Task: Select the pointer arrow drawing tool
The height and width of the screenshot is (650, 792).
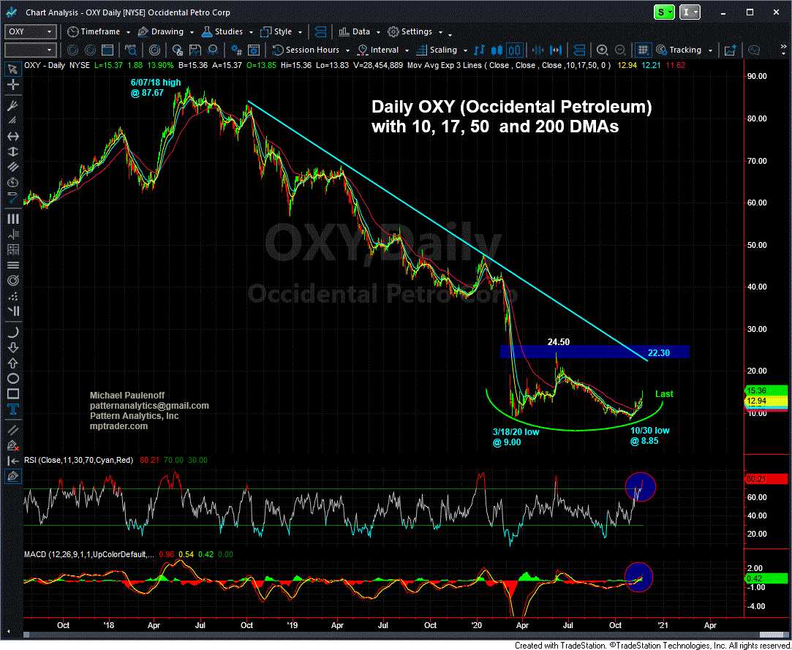Action: coord(14,69)
